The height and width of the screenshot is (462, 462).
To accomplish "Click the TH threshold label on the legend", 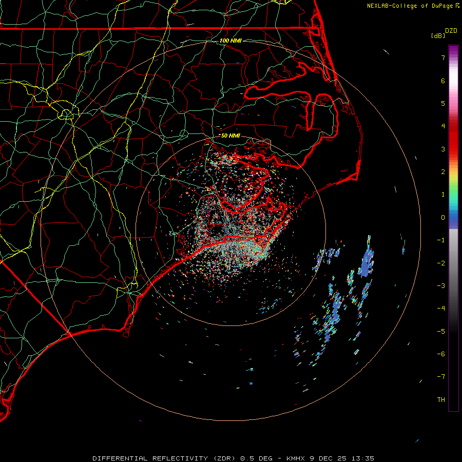I will 441,400.
